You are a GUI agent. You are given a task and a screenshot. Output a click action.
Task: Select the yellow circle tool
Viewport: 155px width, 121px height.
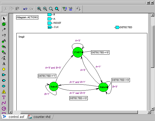coord(4,69)
